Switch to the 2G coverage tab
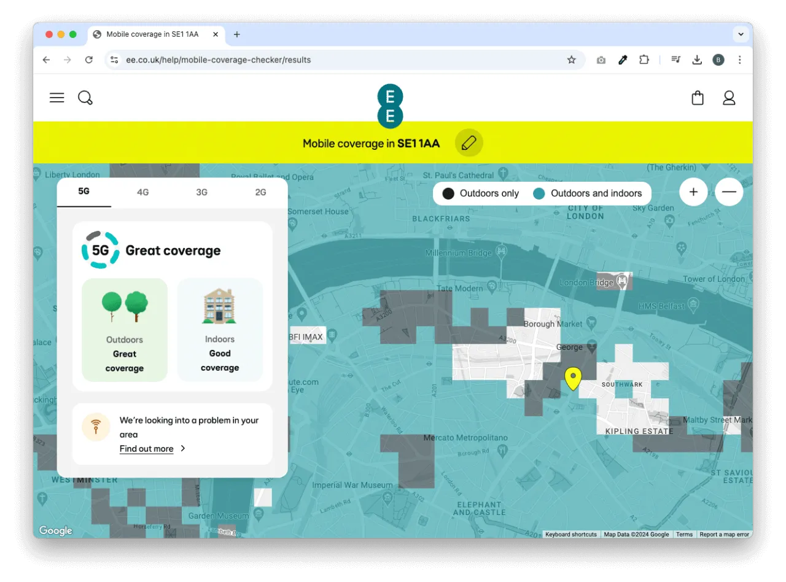 coord(261,192)
